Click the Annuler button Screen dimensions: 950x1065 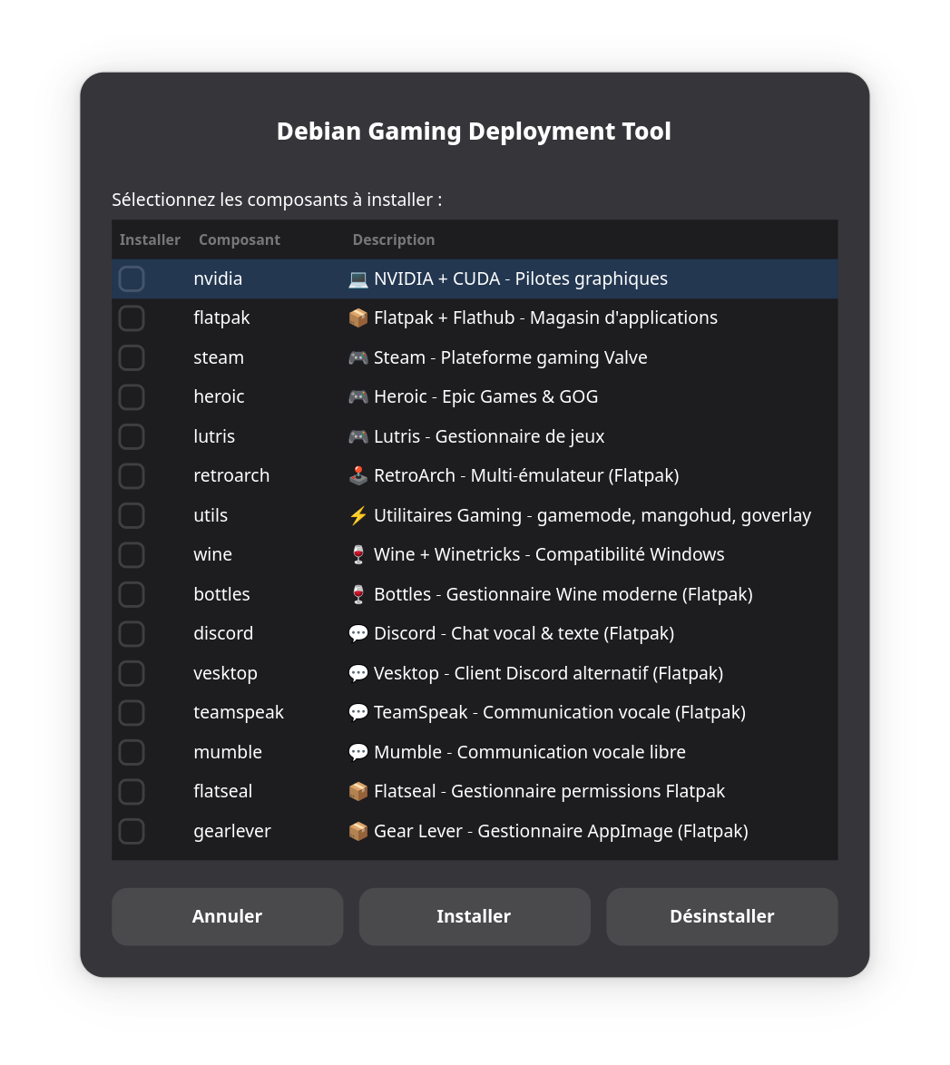pos(227,916)
